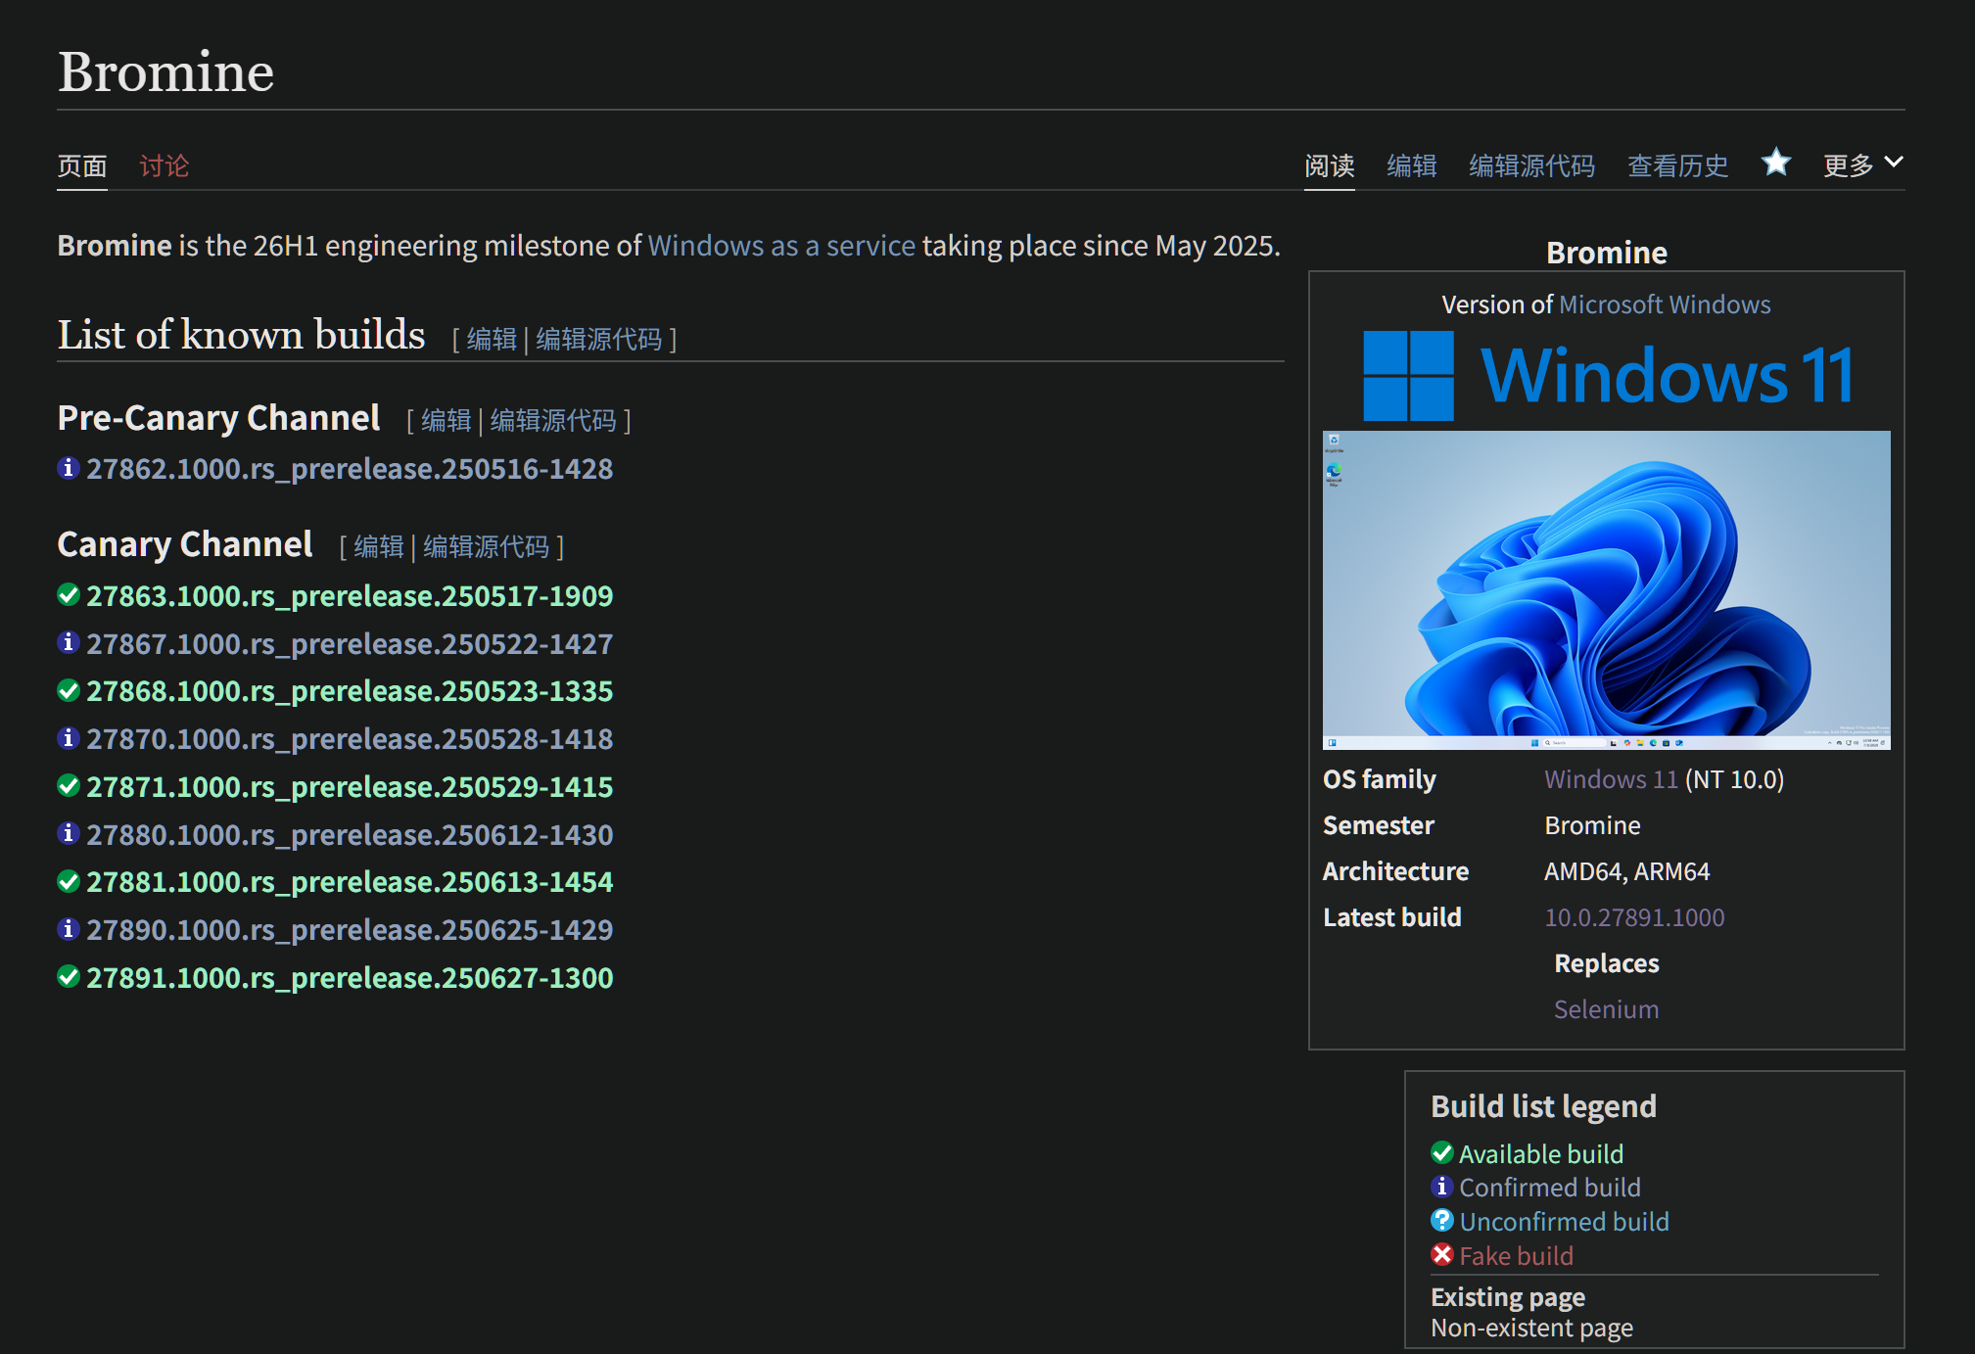The image size is (1975, 1354).
Task: Open the Windows as a service link
Action: click(x=780, y=246)
